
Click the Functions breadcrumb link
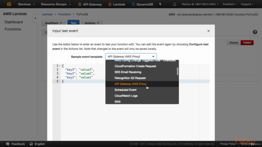[64, 14]
